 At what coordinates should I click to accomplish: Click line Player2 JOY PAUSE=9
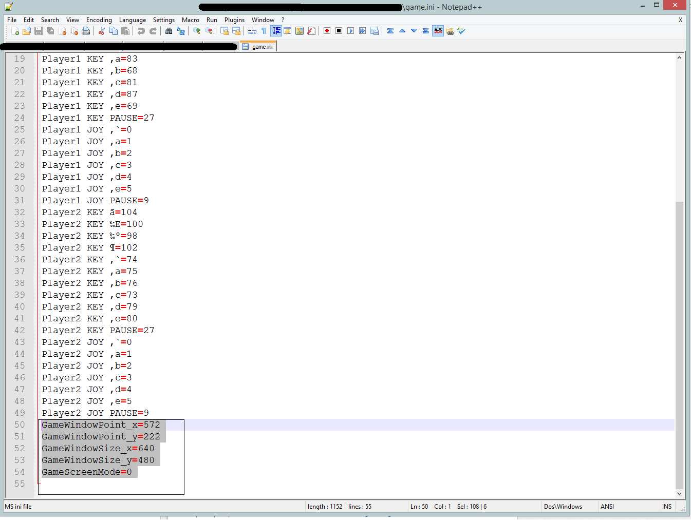point(96,413)
